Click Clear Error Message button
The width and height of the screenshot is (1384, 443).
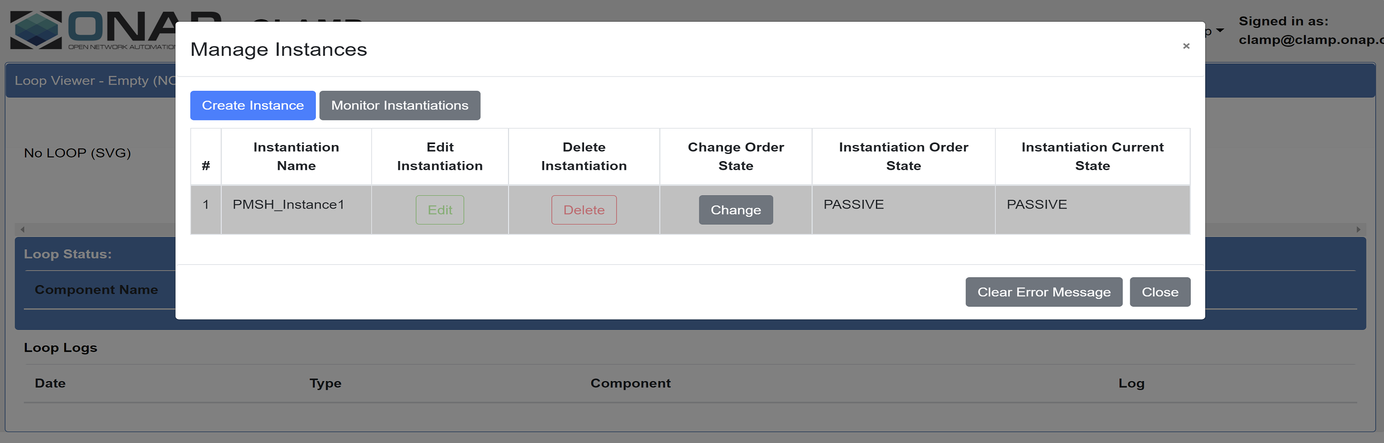pyautogui.click(x=1043, y=292)
